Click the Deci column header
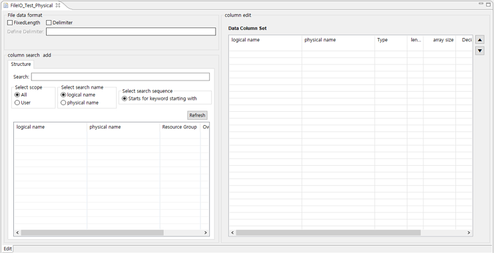Screen dimensions: 494x253 [465, 40]
